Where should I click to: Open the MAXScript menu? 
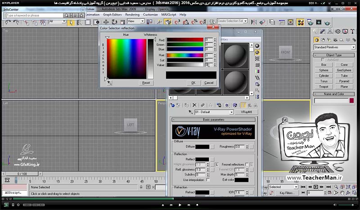[x=169, y=14]
